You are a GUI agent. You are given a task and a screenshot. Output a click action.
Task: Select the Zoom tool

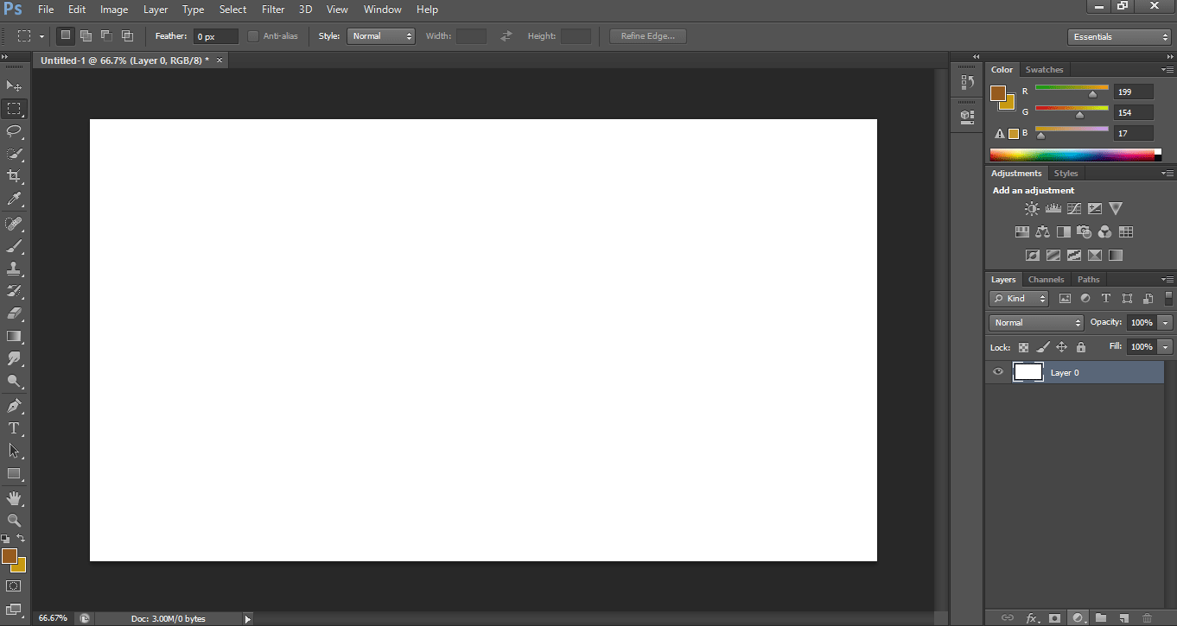click(x=14, y=521)
